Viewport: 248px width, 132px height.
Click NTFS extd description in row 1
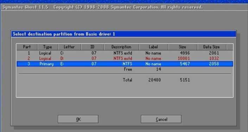123,53
